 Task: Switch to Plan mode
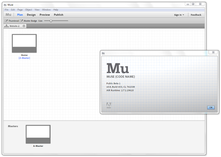(x=20, y=15)
